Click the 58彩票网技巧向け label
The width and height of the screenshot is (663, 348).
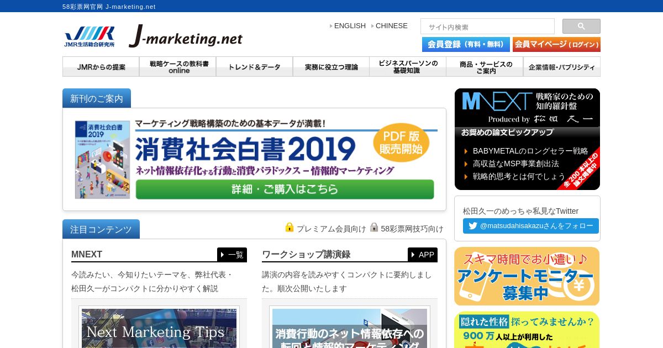[412, 229]
